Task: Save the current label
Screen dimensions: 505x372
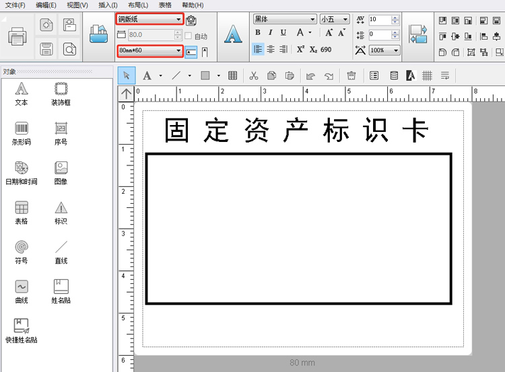Action: (46, 49)
